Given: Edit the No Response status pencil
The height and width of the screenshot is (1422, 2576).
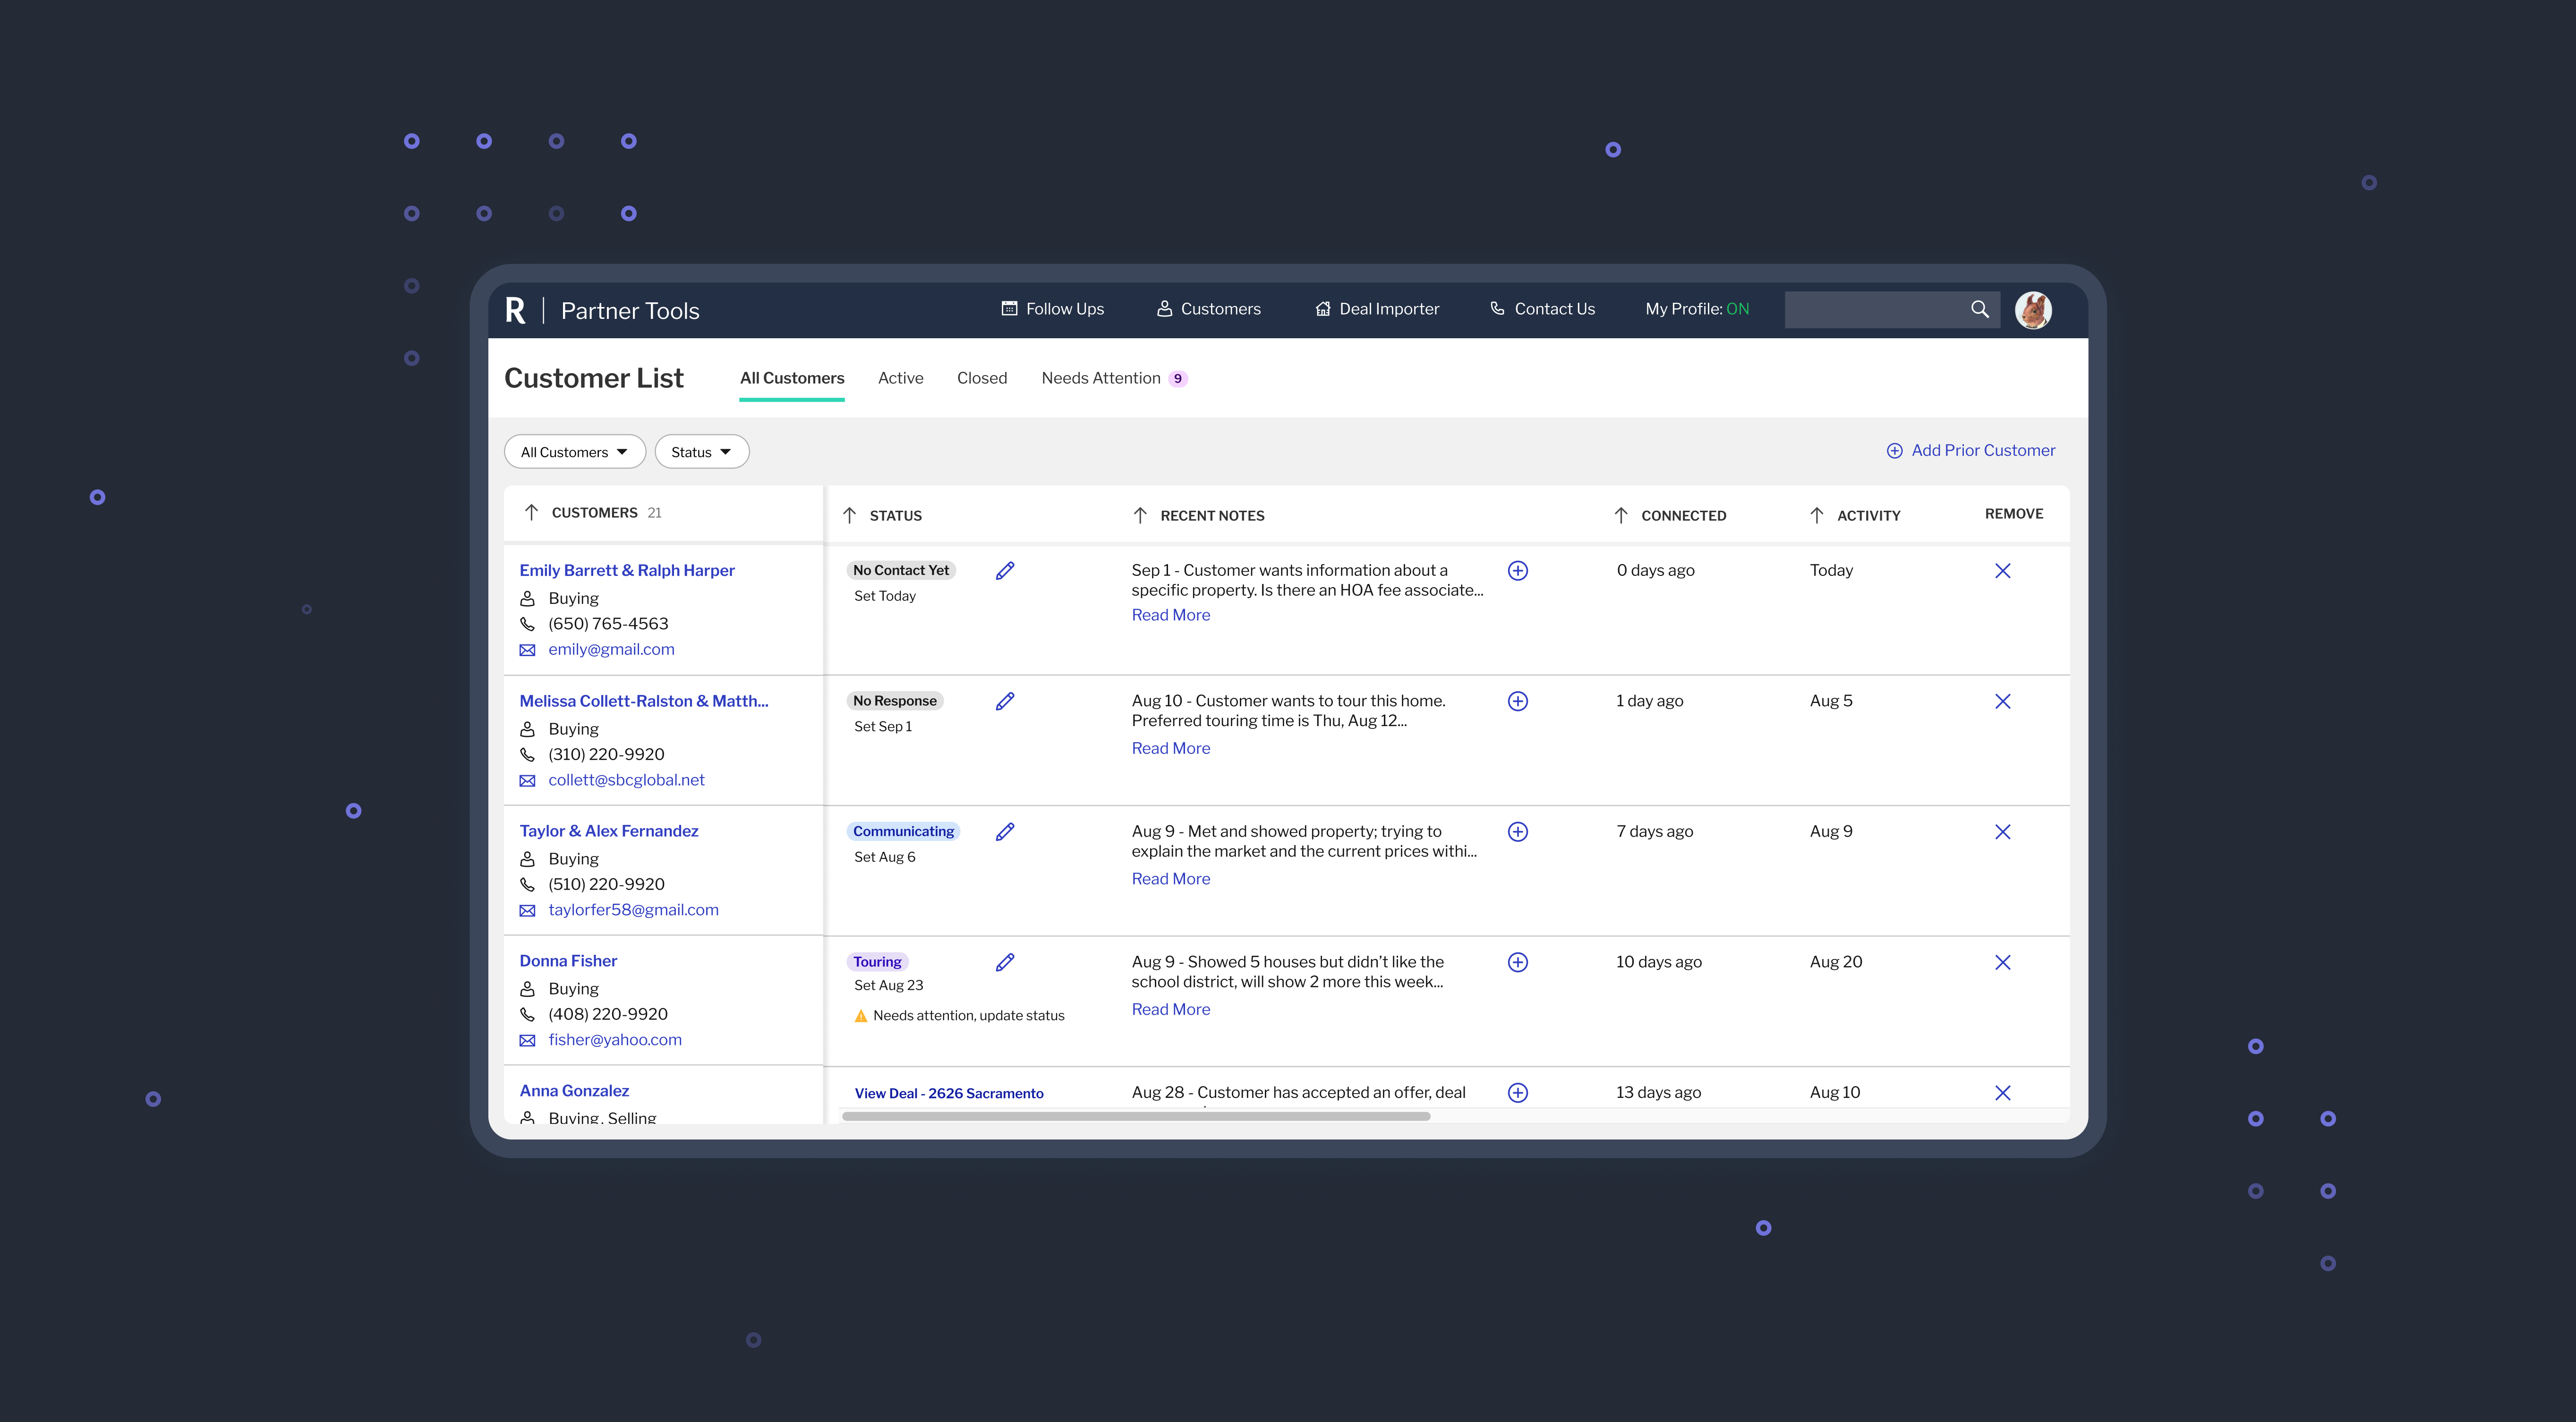Looking at the screenshot, I should click(1005, 701).
